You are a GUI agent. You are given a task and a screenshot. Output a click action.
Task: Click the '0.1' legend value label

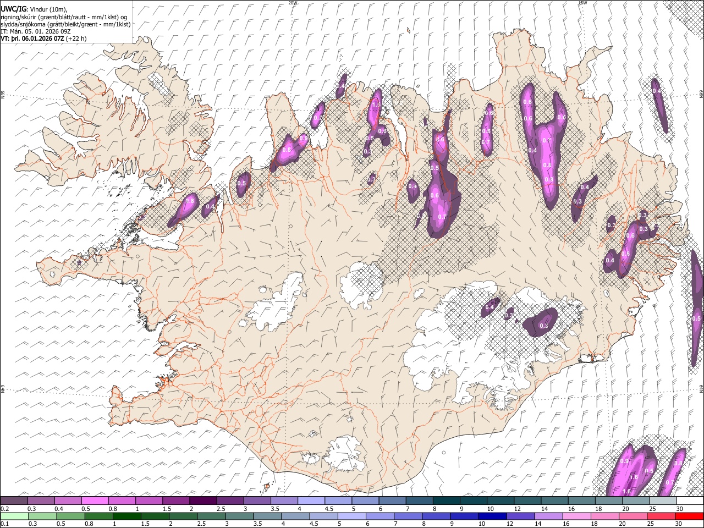coord(5,524)
